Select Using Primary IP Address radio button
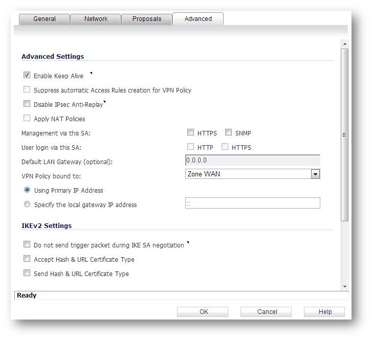 tap(27, 190)
